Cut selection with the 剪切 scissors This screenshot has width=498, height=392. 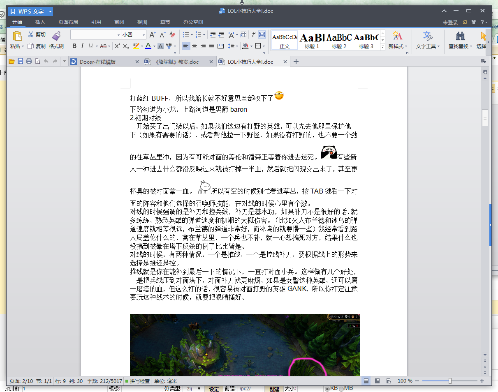37,35
